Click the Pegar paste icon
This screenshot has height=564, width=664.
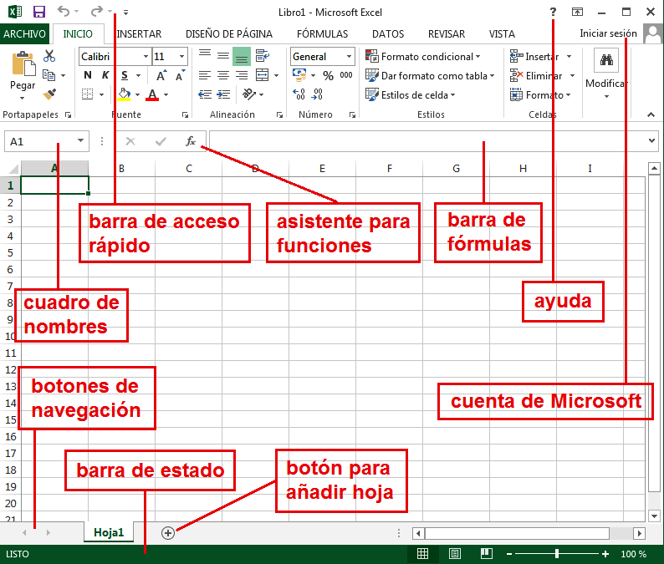click(23, 64)
